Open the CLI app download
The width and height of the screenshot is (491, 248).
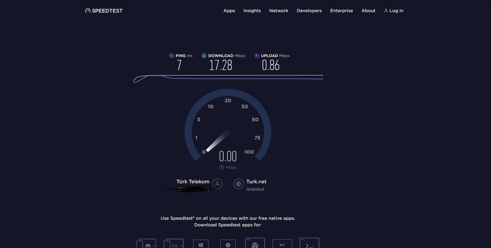[x=309, y=243]
